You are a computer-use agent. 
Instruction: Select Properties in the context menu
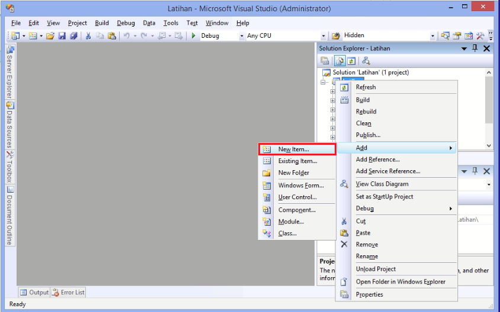[x=397, y=294]
